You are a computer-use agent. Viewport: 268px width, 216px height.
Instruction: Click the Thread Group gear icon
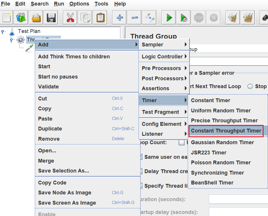click(21, 40)
